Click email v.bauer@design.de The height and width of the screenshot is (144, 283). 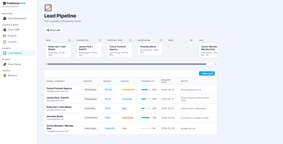click(x=55, y=119)
